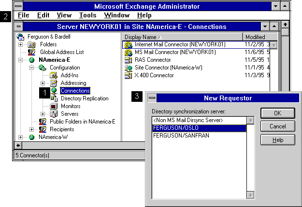Expand the Recipients node
302x207 pixels.
(x=31, y=129)
